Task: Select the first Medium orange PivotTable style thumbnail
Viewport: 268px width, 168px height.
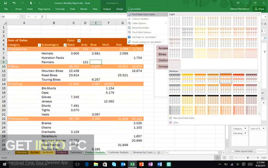Action: pyautogui.click(x=188, y=78)
